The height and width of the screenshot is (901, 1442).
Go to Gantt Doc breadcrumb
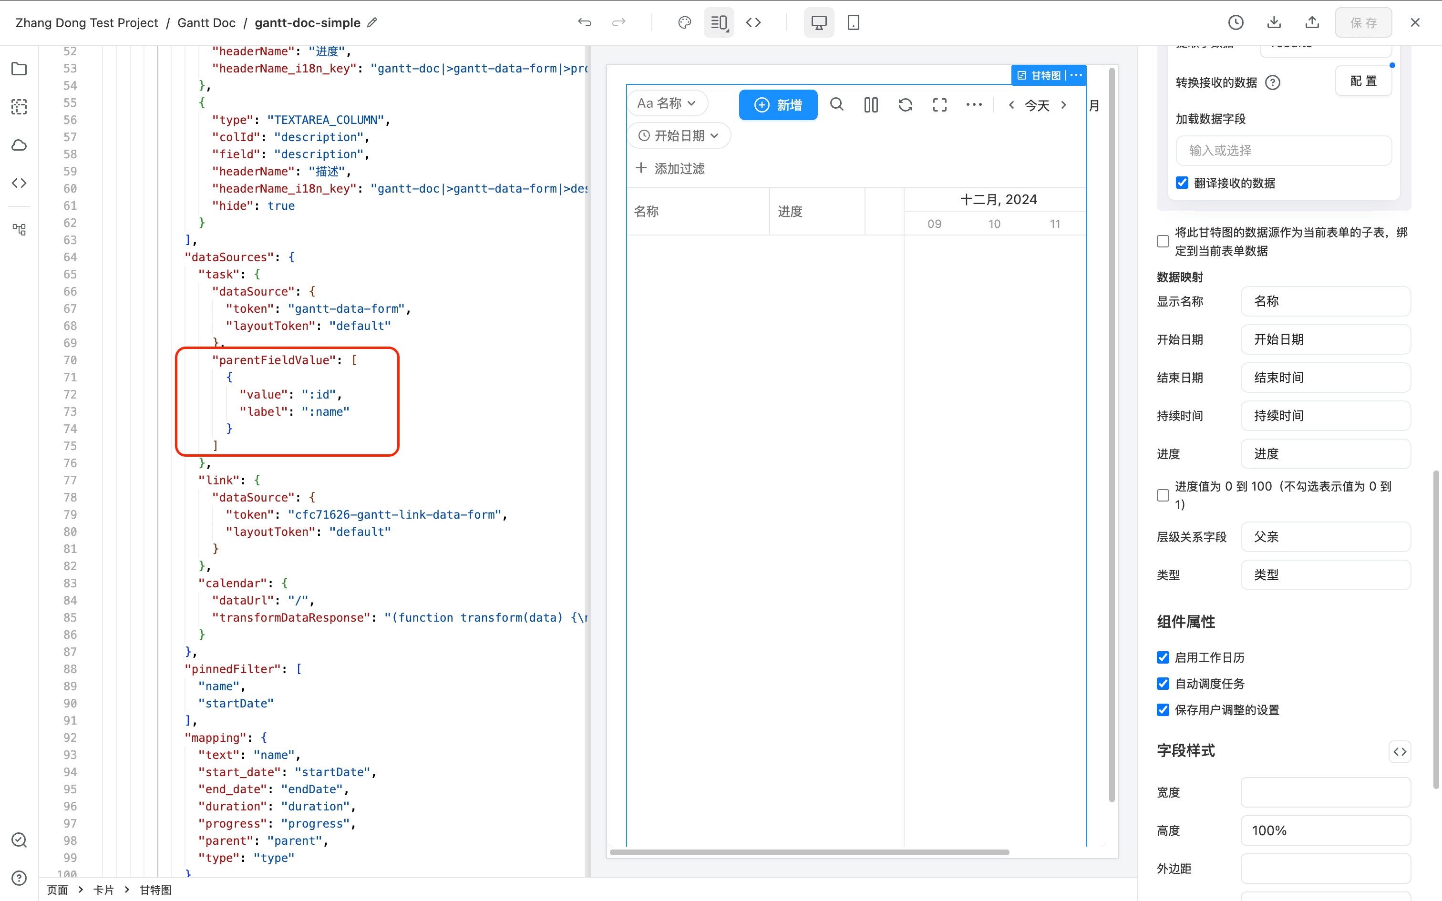pyautogui.click(x=207, y=23)
